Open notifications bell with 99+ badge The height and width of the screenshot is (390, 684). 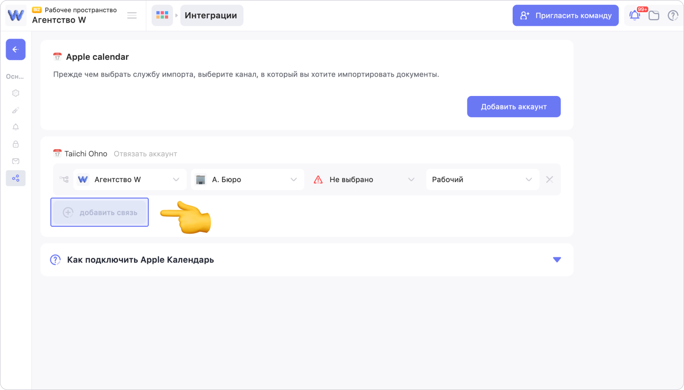(x=635, y=16)
